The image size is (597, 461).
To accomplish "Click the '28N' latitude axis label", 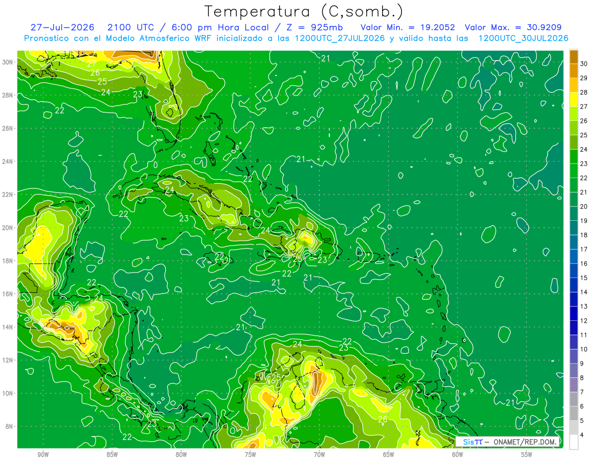I will click(8, 95).
